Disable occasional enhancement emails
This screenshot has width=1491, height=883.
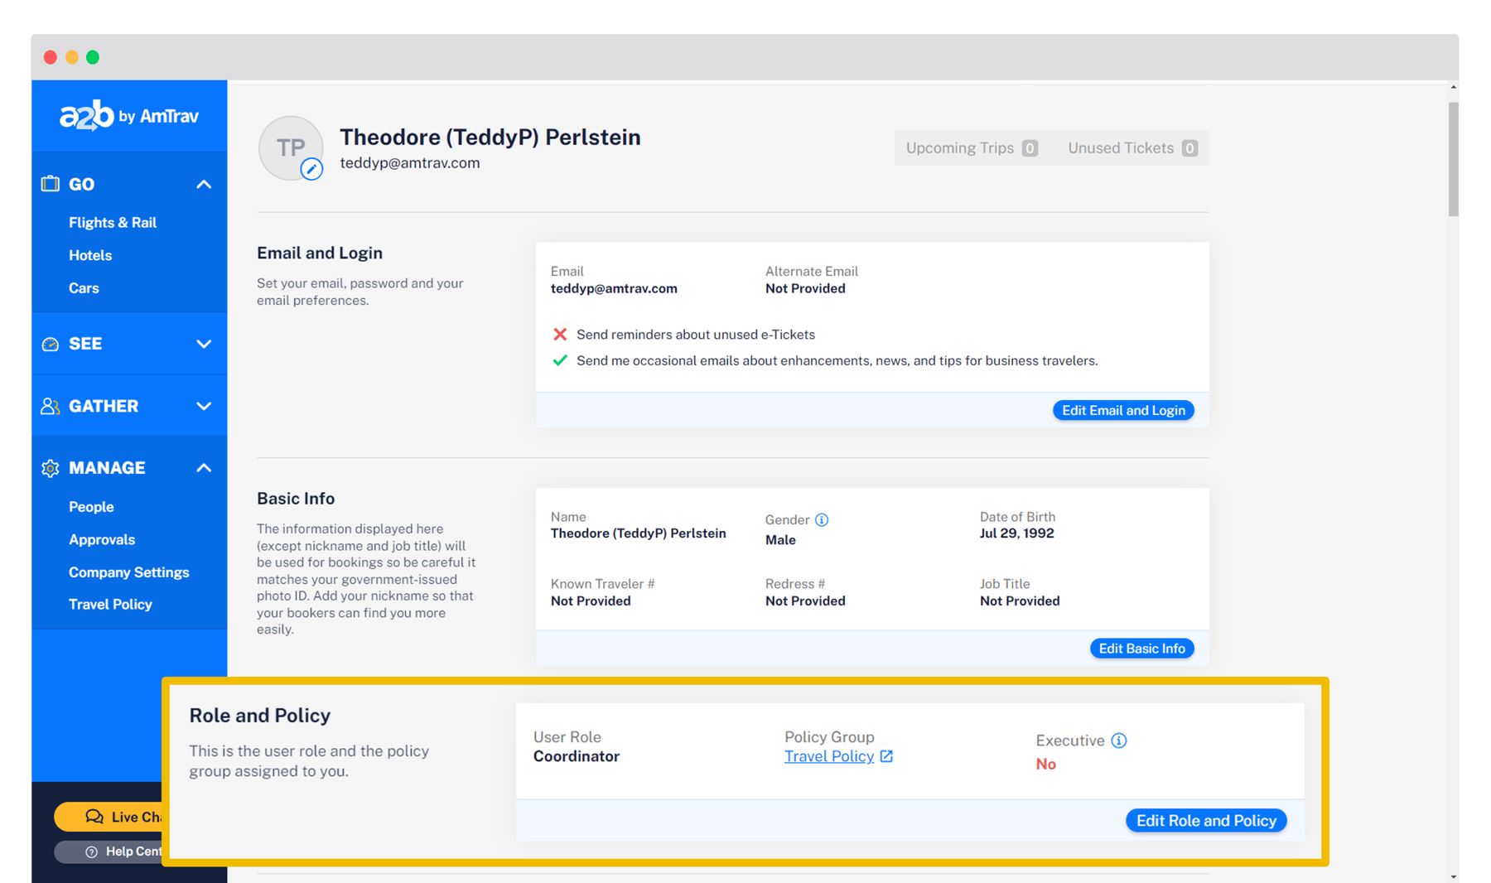[560, 360]
